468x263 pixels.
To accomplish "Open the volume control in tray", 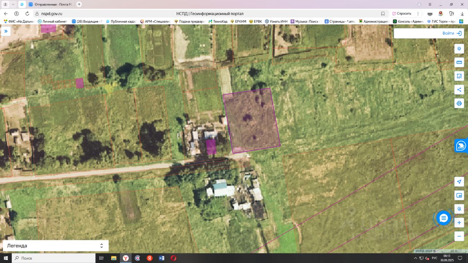I will [427, 258].
